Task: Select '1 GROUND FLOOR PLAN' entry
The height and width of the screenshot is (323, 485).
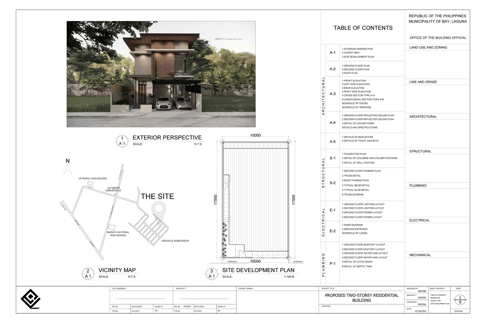Action: pyautogui.click(x=356, y=65)
